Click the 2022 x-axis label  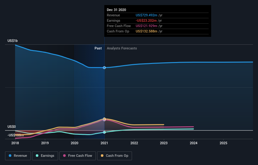coord(134,143)
